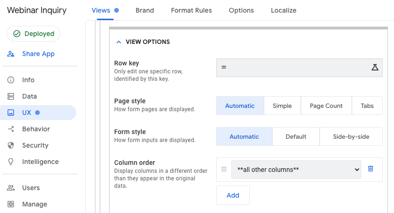
Task: Open Behavior section icon
Action: tap(11, 129)
